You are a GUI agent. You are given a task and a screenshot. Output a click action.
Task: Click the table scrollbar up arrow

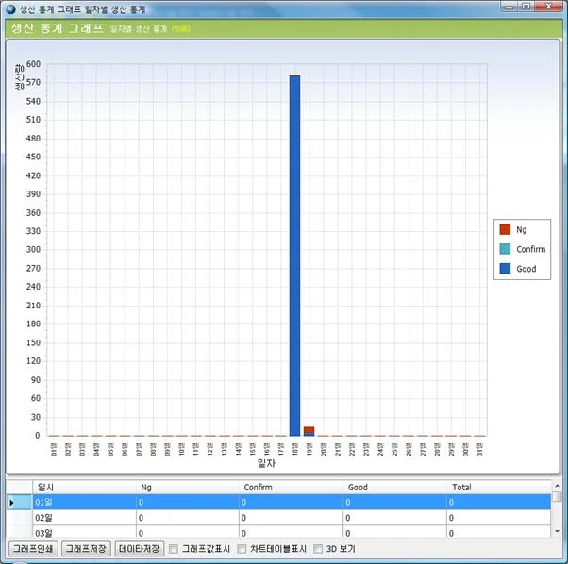coord(557,486)
